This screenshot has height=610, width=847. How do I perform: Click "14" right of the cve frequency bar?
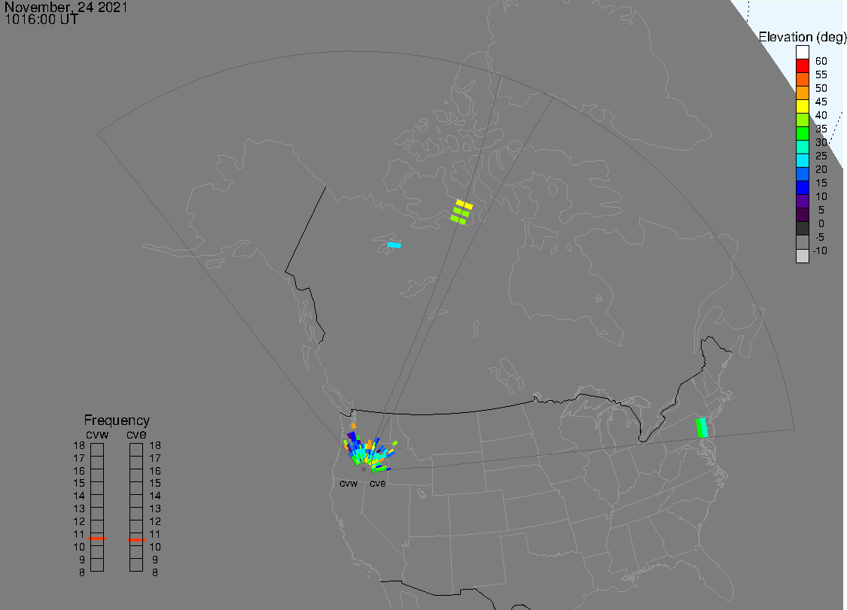(155, 496)
